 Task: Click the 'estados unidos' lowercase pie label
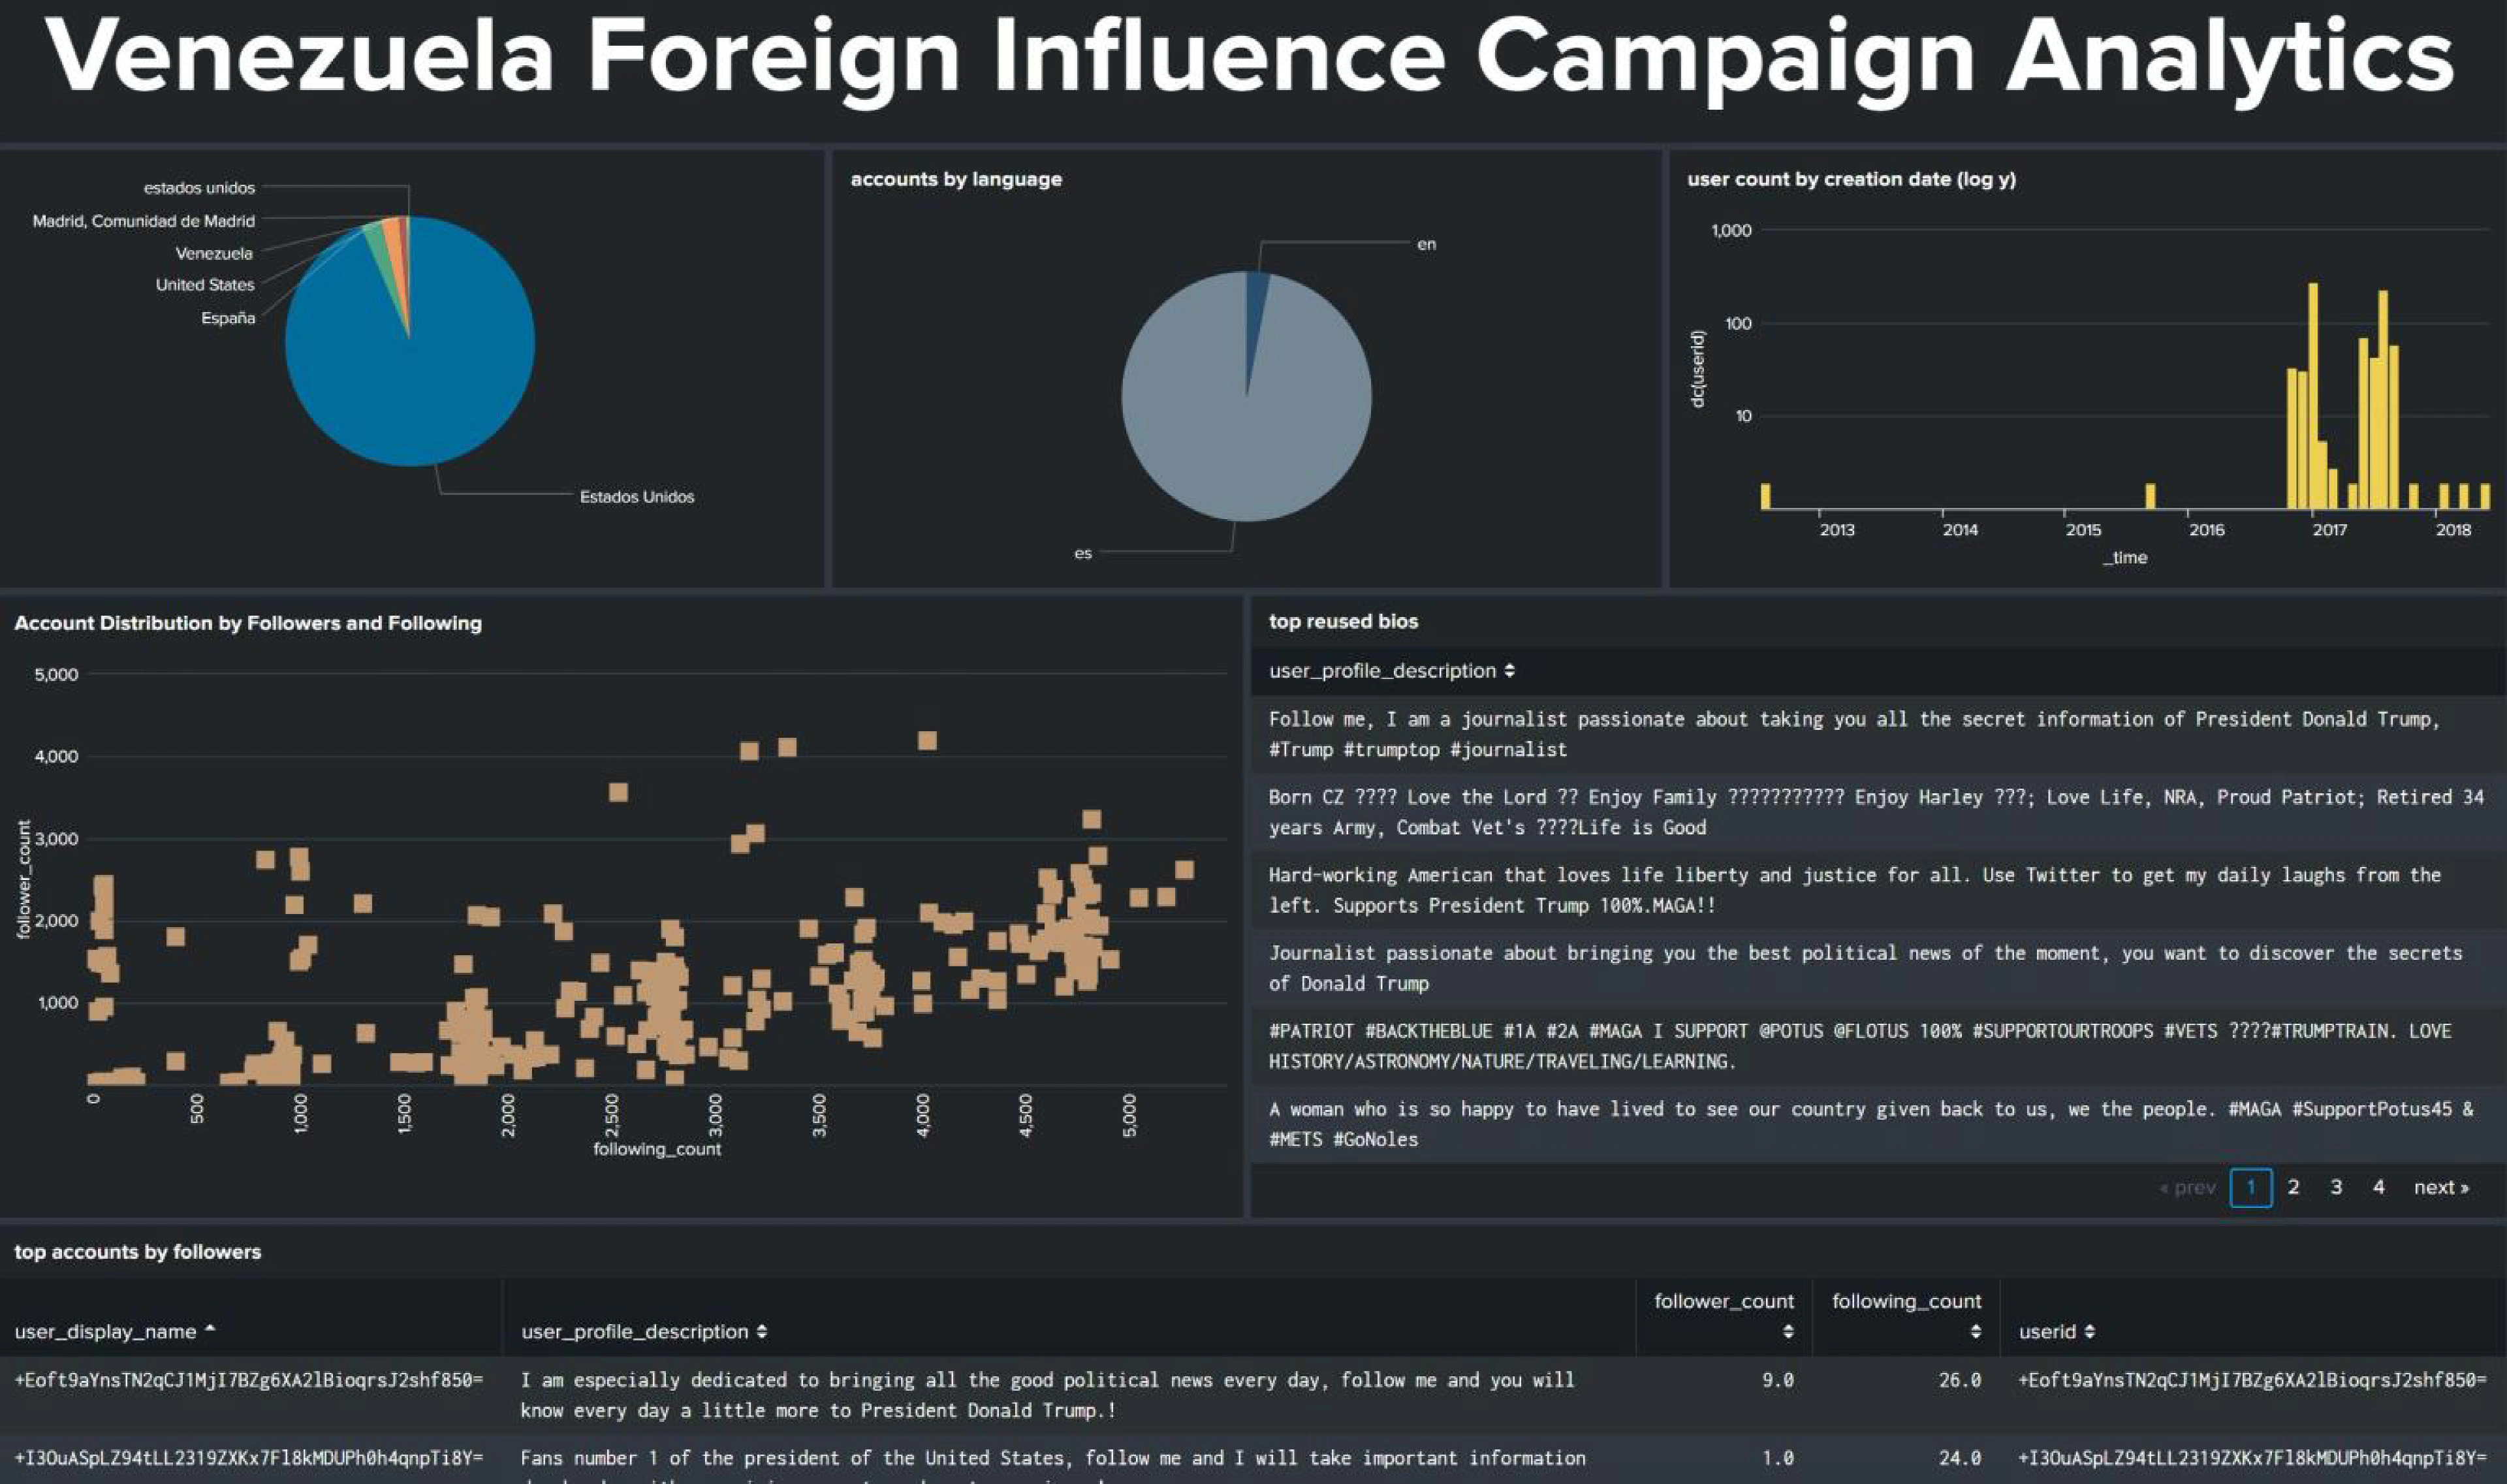pos(199,187)
